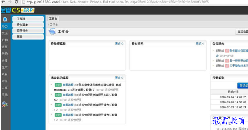The width and height of the screenshot is (248, 130).
Task: Select the 人事 sidebar module
Action: point(5,88)
